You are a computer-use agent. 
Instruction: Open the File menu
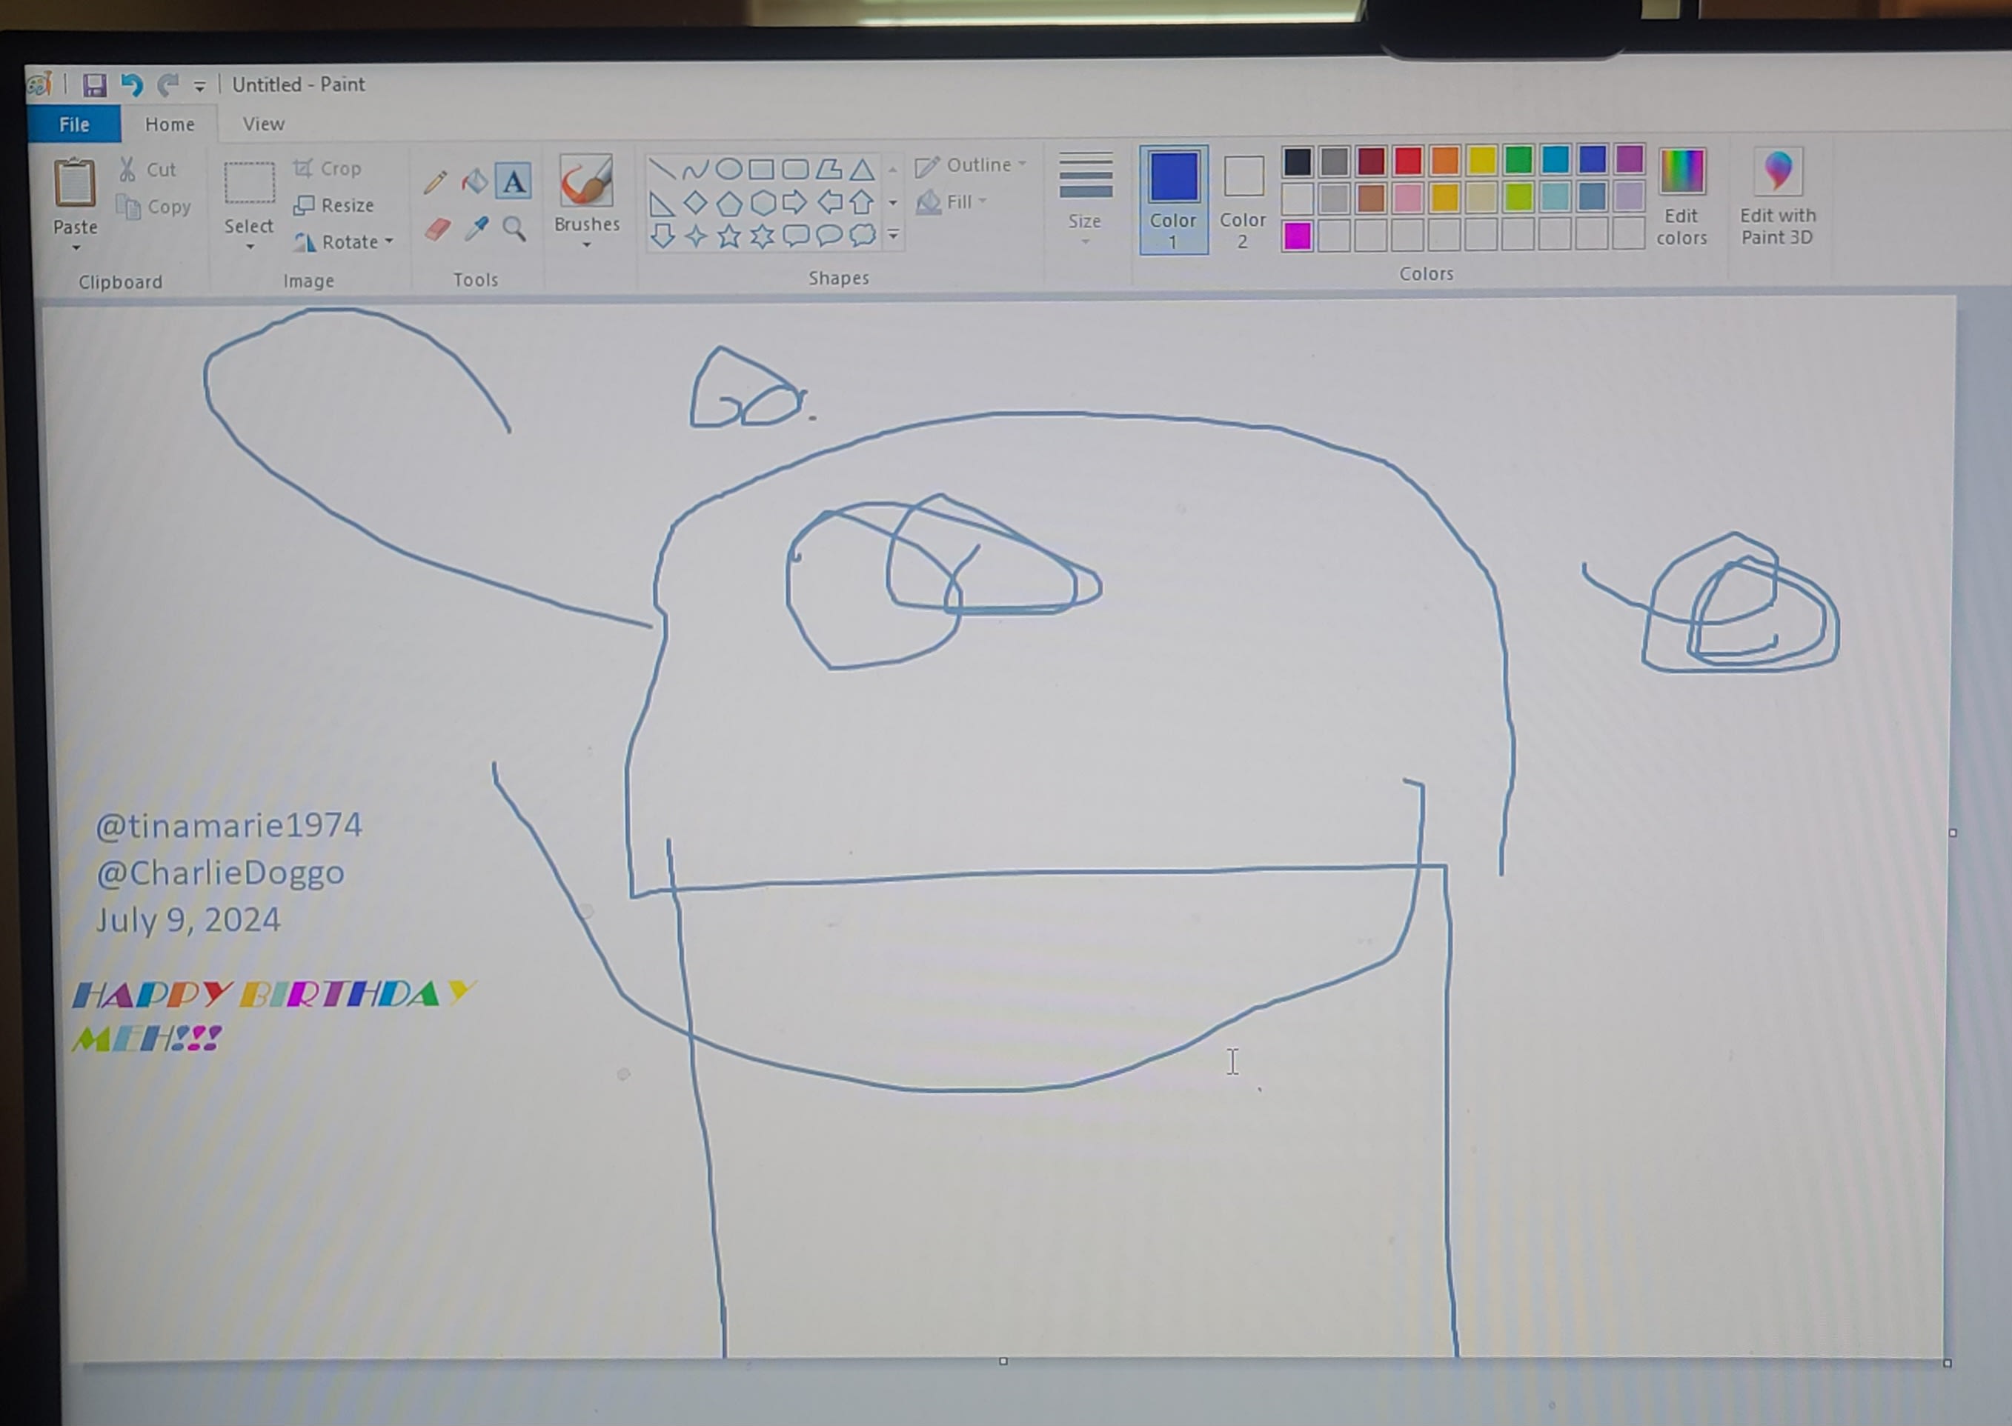pos(74,124)
